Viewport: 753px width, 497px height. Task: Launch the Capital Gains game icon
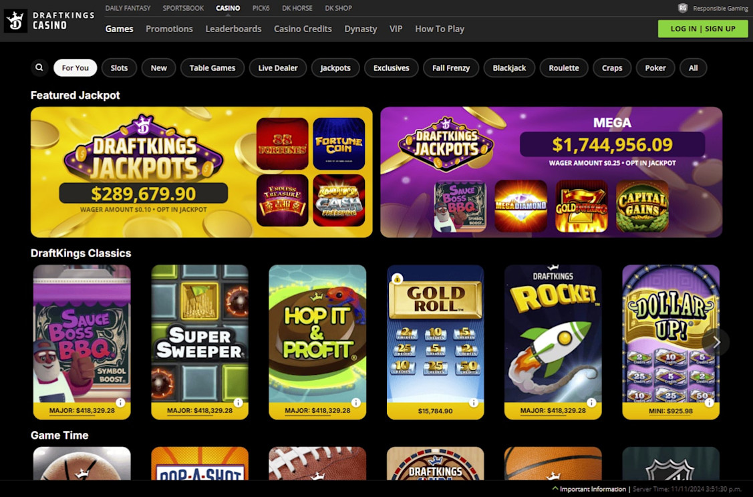point(642,206)
